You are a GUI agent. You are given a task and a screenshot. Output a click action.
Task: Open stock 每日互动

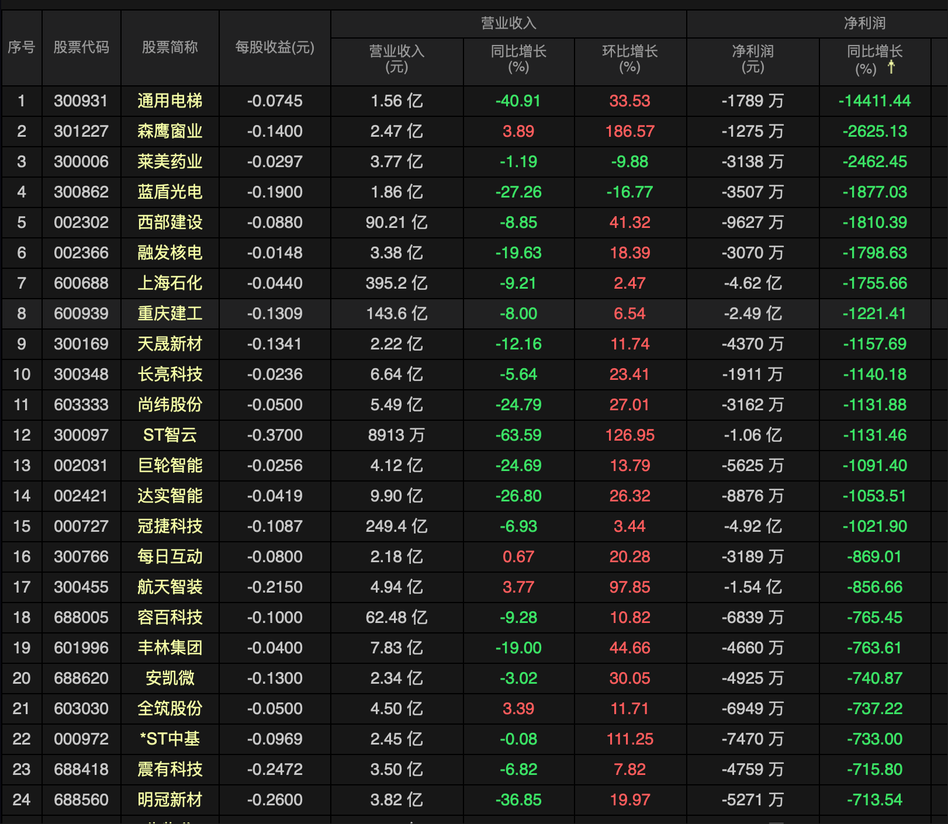coord(170,557)
